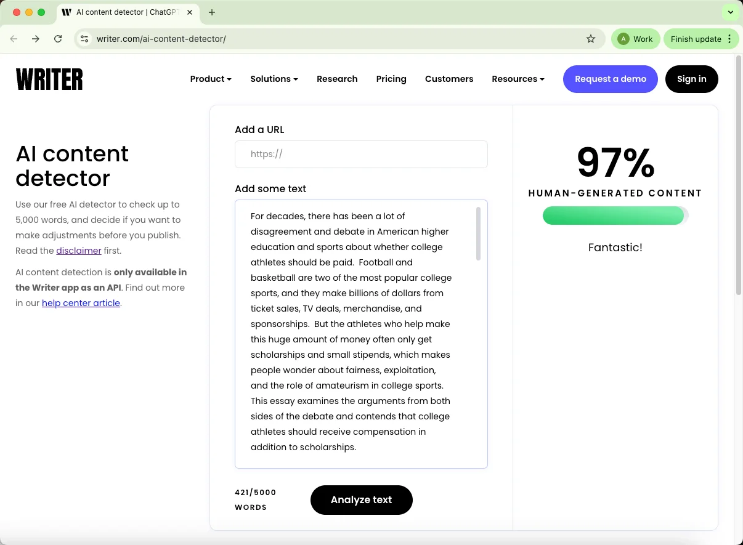Click the Fantastic! result label

(615, 248)
